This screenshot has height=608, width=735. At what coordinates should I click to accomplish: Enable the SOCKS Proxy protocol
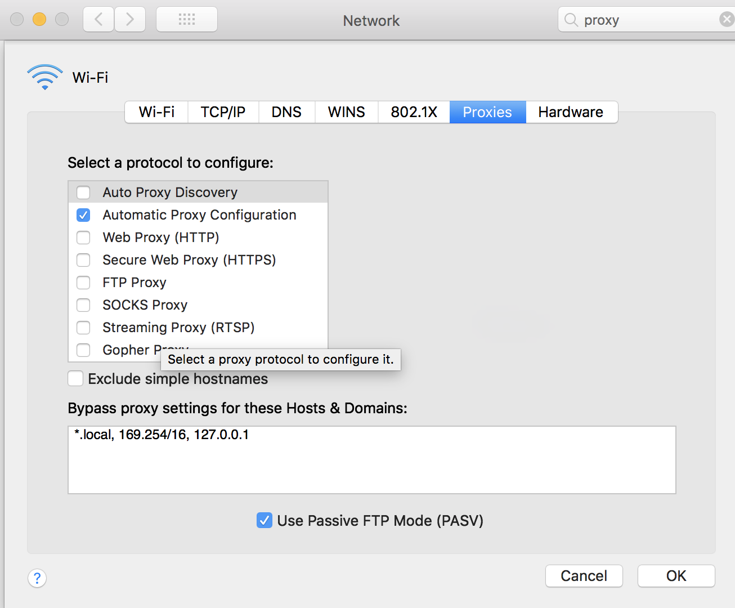(x=83, y=305)
